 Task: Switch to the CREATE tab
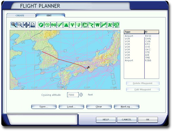click(x=20, y=15)
